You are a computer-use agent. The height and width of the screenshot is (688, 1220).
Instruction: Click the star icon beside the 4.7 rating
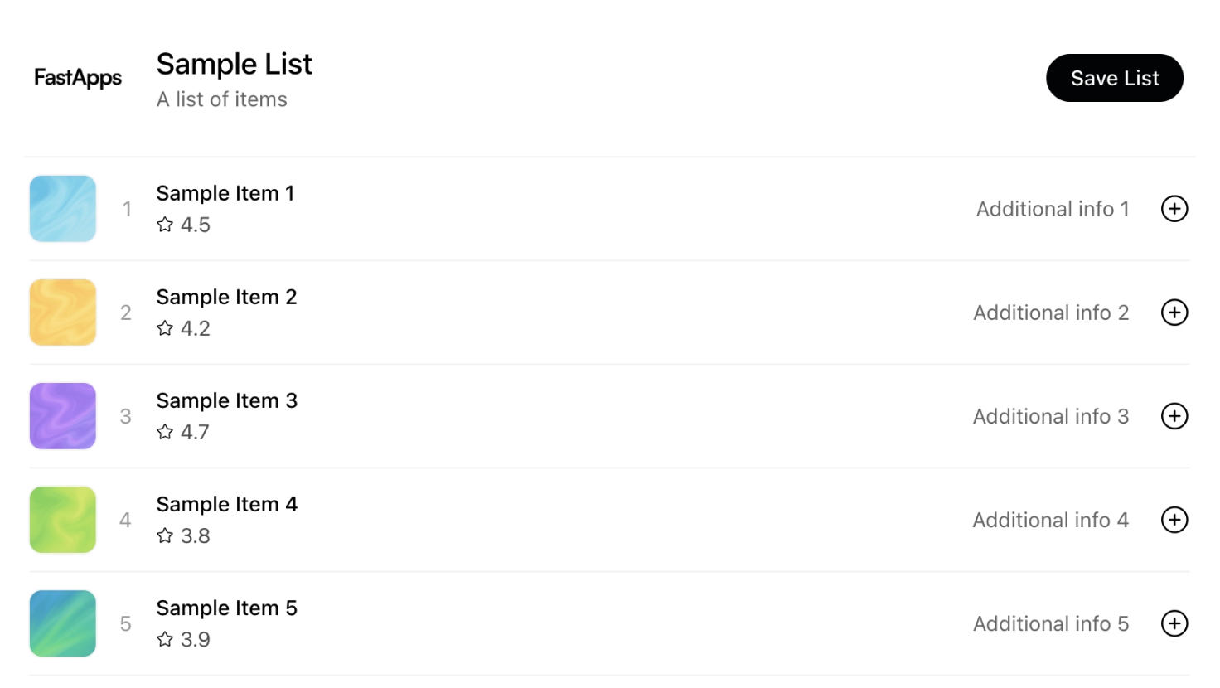tap(164, 432)
